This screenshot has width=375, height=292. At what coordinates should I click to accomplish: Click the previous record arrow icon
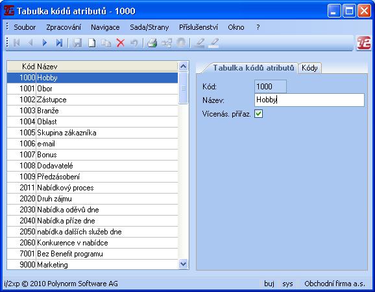tap(30, 43)
